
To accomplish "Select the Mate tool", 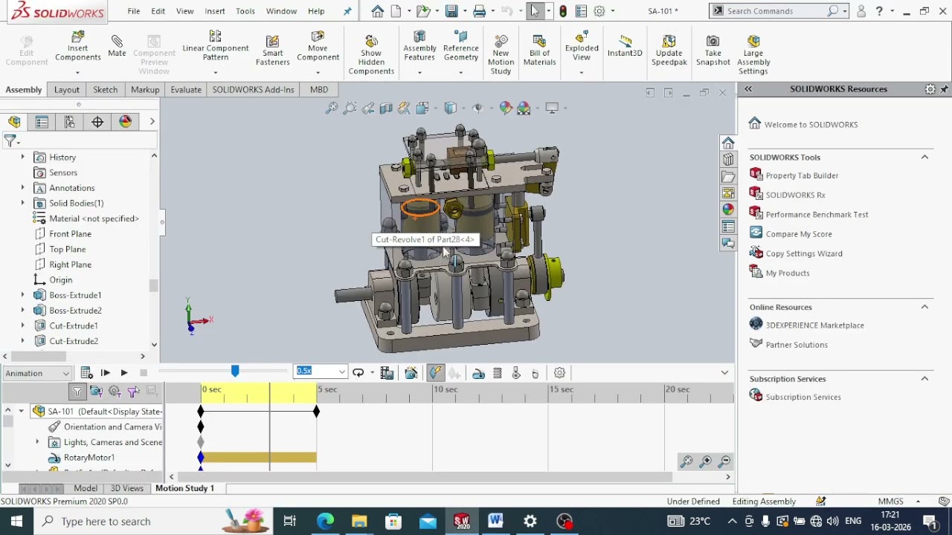I will (x=117, y=46).
